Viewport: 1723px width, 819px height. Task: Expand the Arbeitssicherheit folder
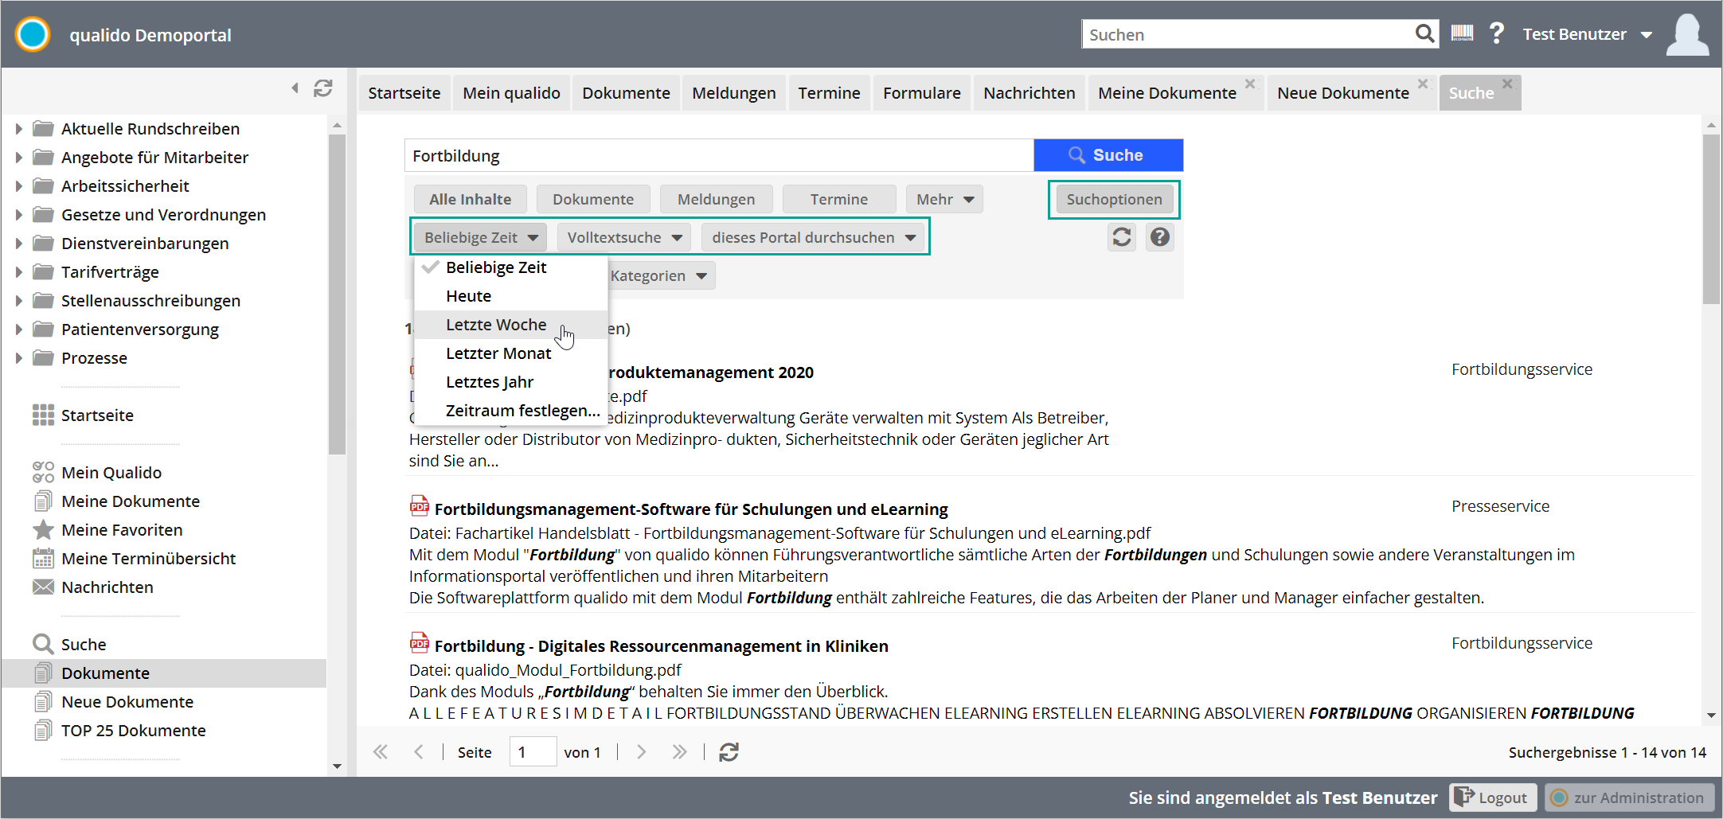pyautogui.click(x=18, y=186)
